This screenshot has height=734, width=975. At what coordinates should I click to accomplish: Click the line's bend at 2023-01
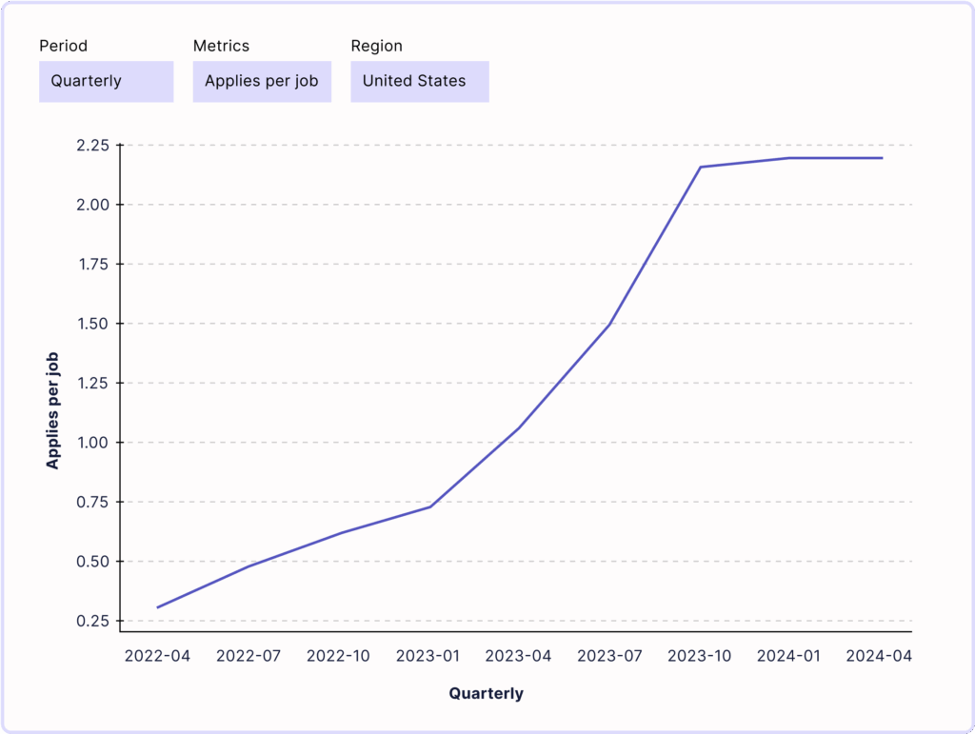tap(430, 506)
